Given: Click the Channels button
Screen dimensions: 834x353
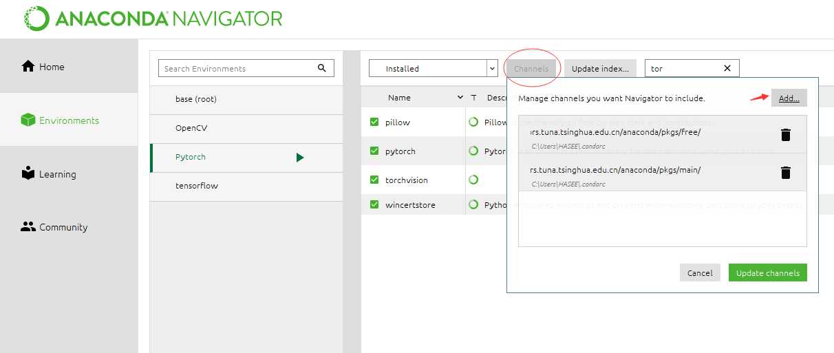Looking at the screenshot, I should [531, 68].
